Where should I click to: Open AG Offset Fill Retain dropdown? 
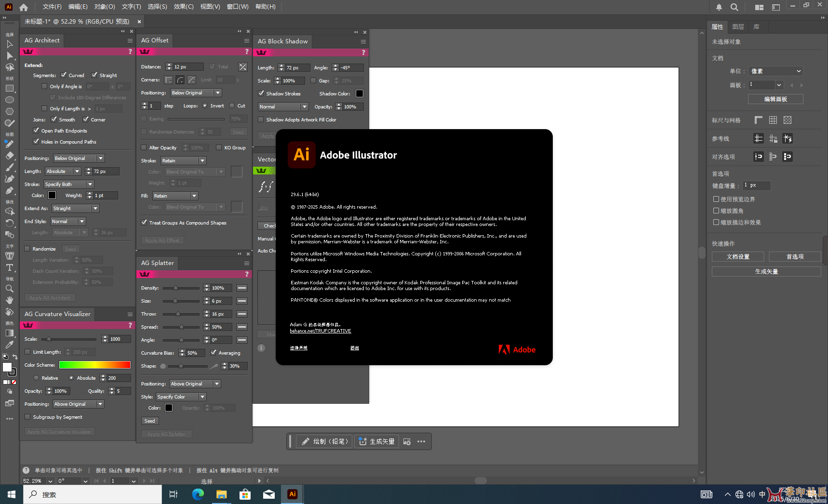click(175, 196)
